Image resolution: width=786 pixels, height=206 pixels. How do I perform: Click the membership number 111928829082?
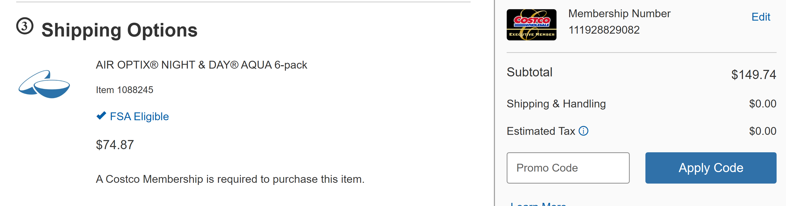[x=604, y=30]
